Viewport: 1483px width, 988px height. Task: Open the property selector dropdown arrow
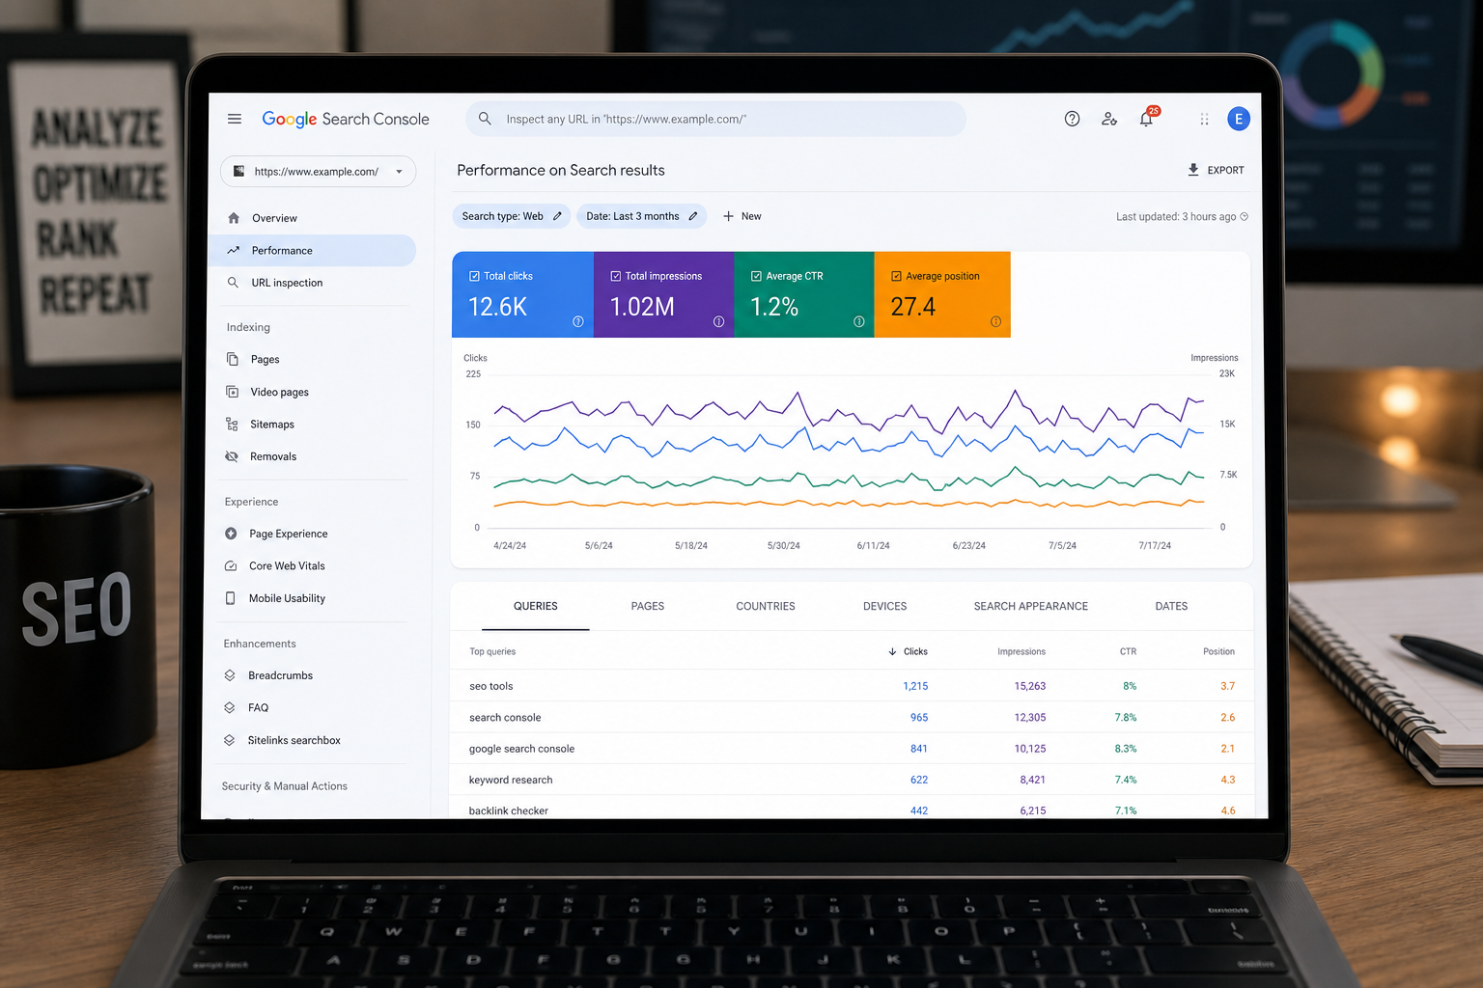click(399, 172)
